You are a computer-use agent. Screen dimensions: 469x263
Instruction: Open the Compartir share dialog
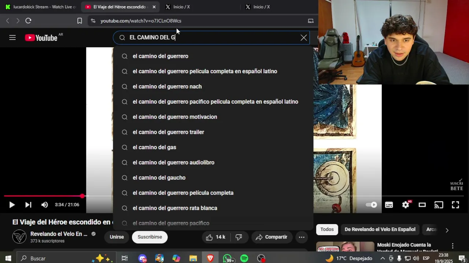click(272, 237)
